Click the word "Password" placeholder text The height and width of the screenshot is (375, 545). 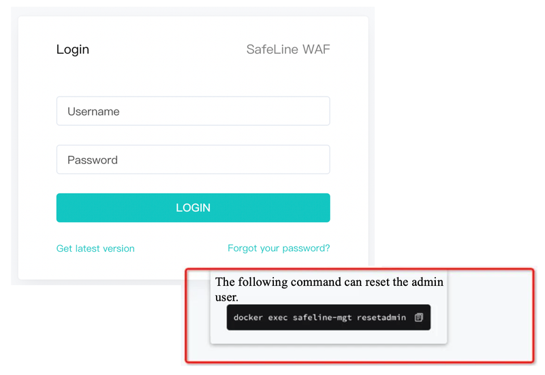[93, 160]
